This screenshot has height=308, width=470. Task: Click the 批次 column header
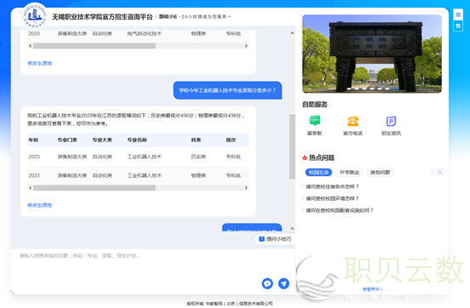(x=231, y=140)
